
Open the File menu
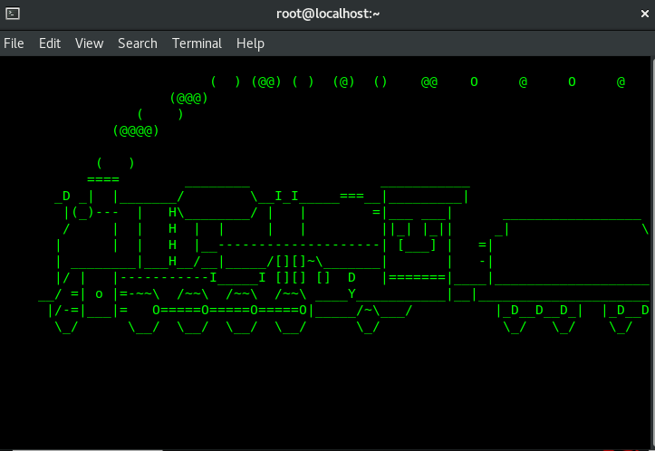click(14, 43)
